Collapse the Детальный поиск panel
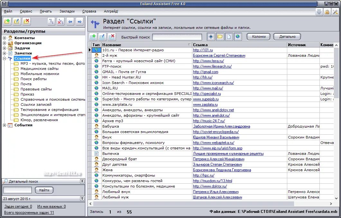341x218 pixels. (x=82, y=181)
